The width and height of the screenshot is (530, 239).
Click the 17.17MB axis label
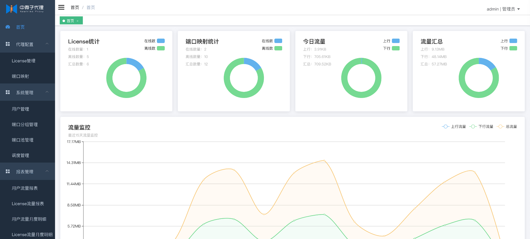74,142
